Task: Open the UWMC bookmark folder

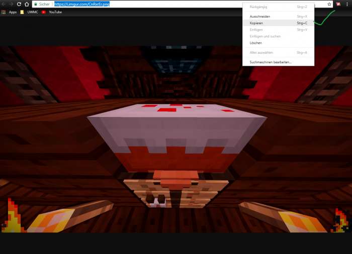Action: click(x=29, y=12)
